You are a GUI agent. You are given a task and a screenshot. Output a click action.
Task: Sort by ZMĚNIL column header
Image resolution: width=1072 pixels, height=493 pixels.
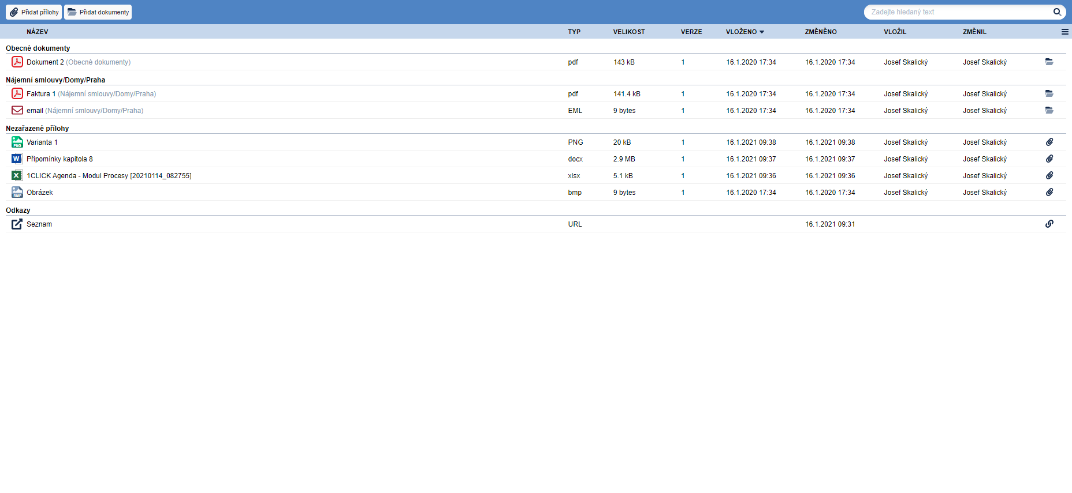974,32
